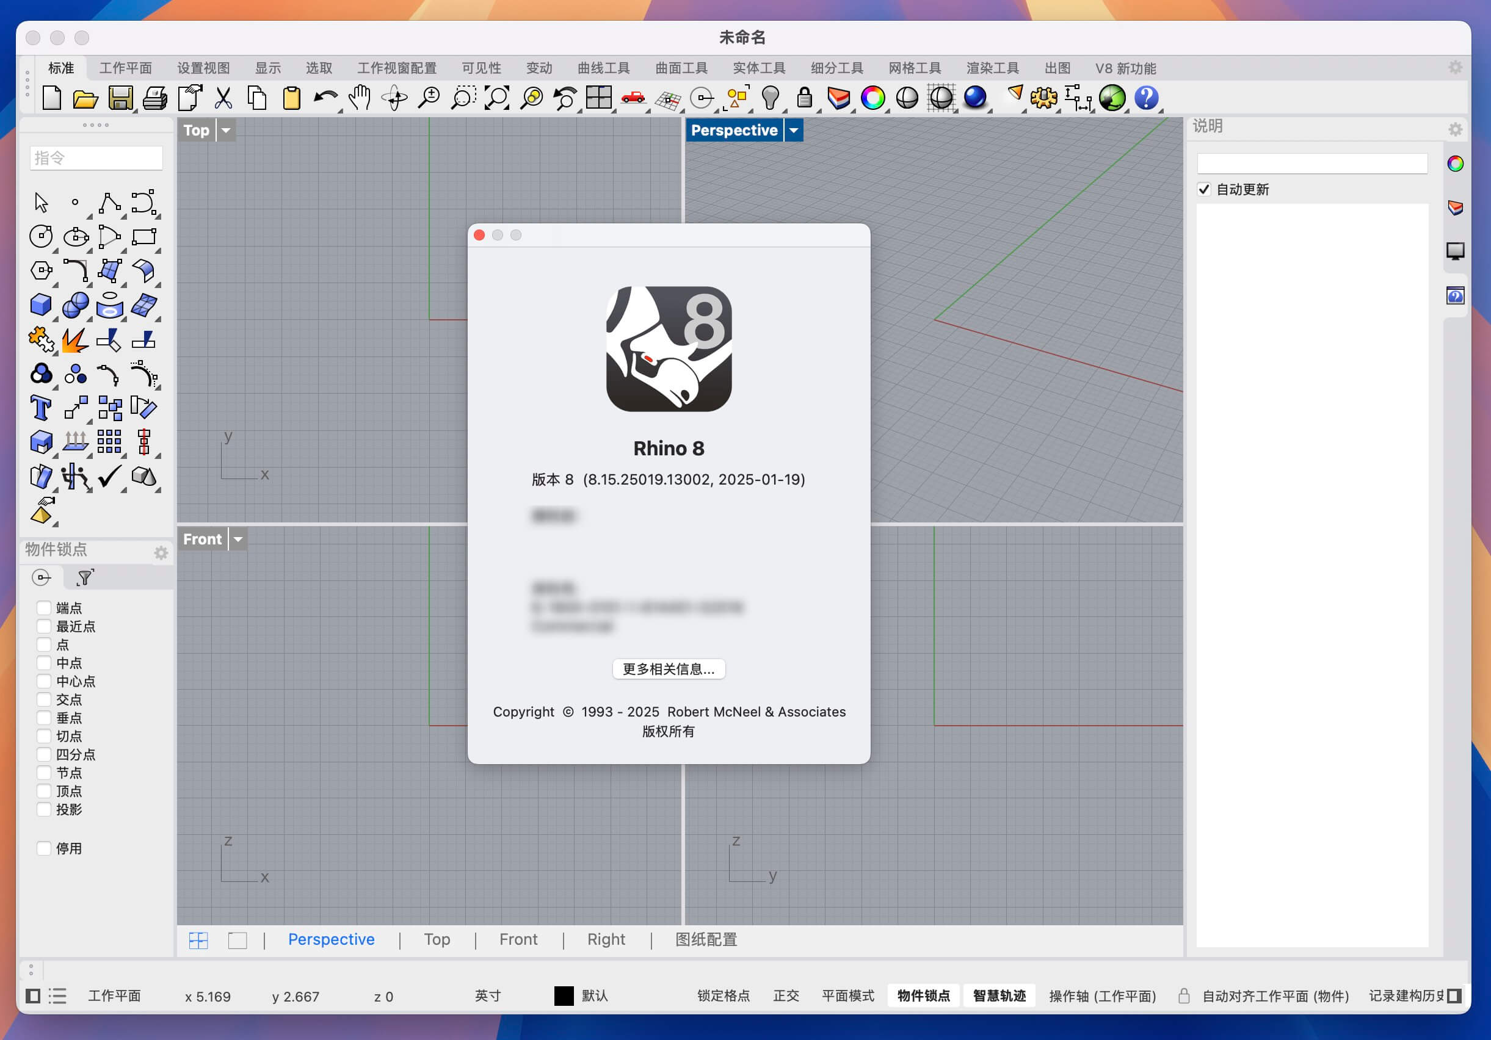1491x1040 pixels.
Task: Open options with the gear icon
Action: point(1043,98)
